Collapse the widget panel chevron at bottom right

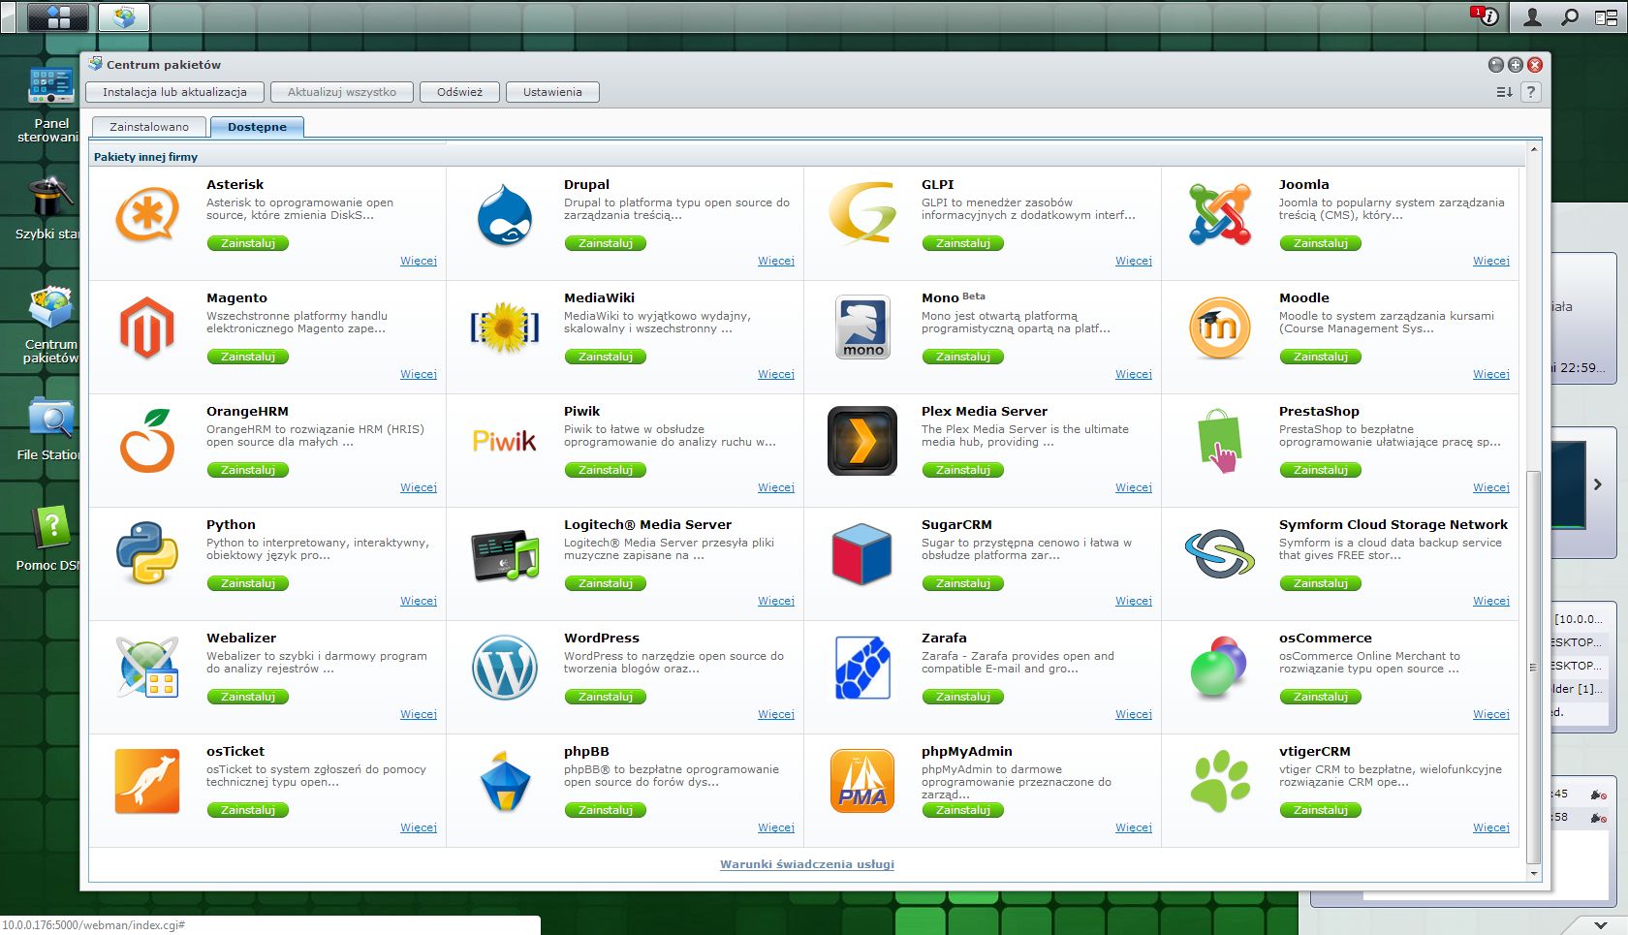pyautogui.click(x=1600, y=924)
